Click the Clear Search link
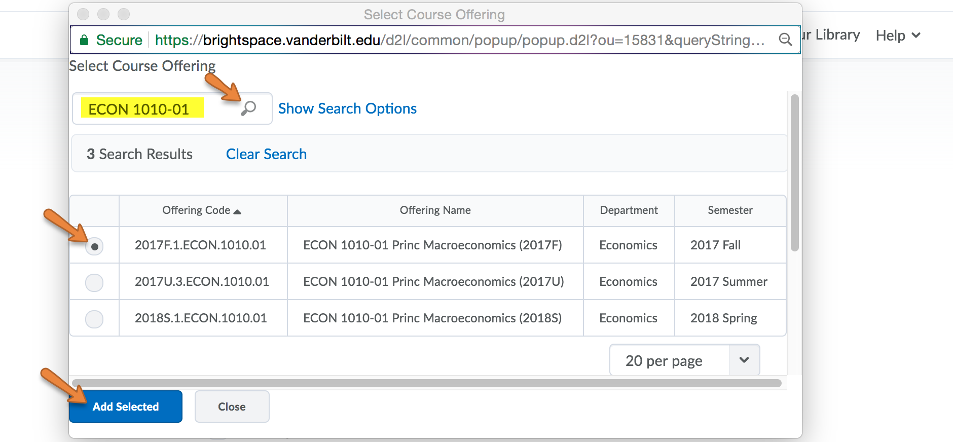Image resolution: width=953 pixels, height=442 pixels. [266, 154]
